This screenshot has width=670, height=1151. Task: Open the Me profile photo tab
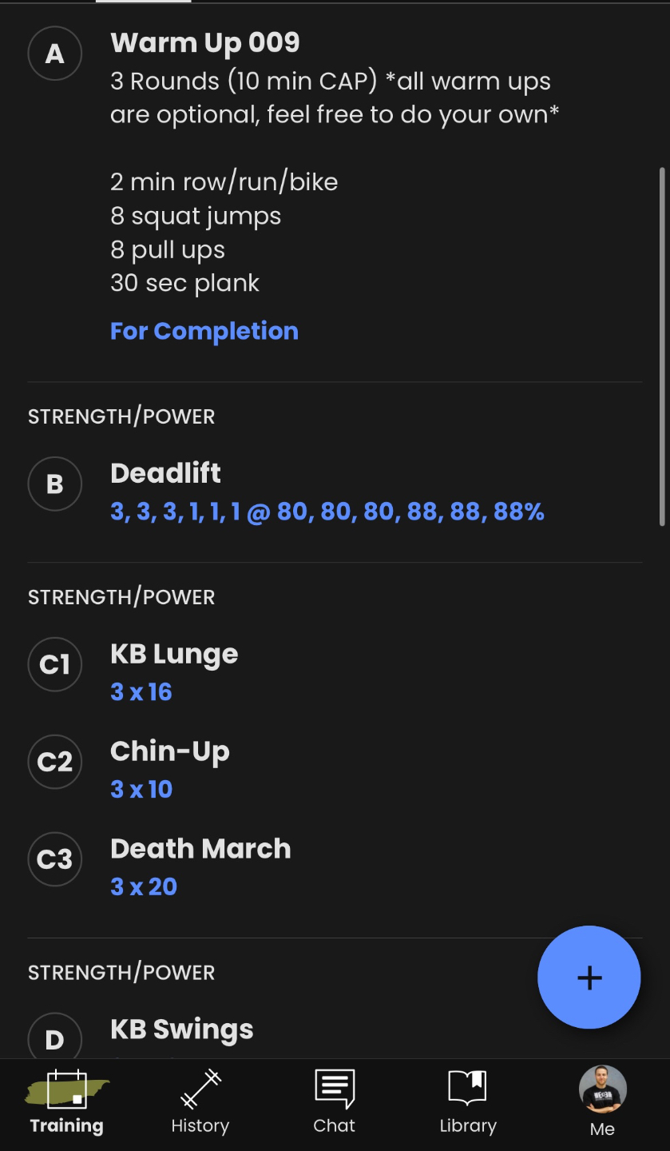pos(602,1100)
